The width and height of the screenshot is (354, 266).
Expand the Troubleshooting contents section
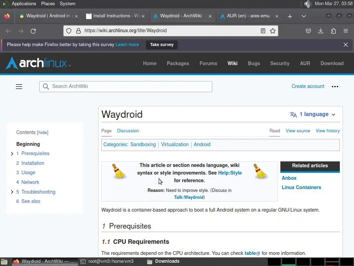coord(12,192)
